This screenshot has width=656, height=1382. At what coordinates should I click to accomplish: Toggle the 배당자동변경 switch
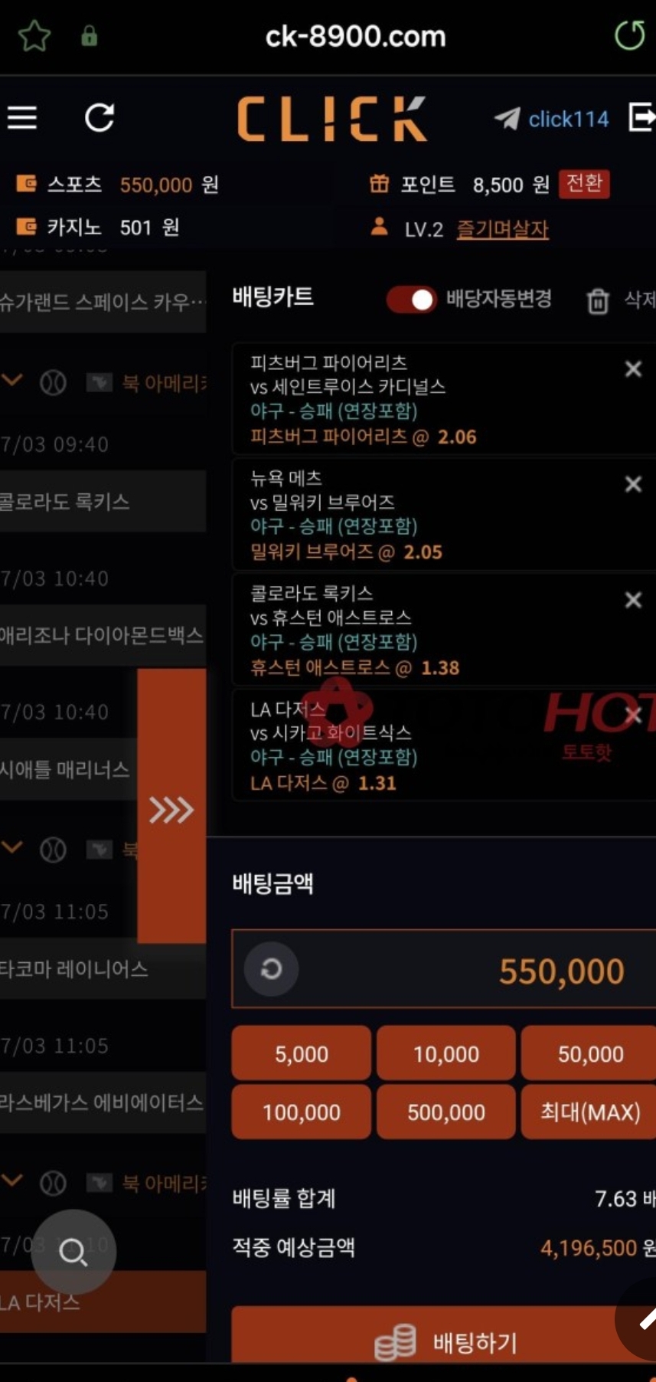coord(411,300)
